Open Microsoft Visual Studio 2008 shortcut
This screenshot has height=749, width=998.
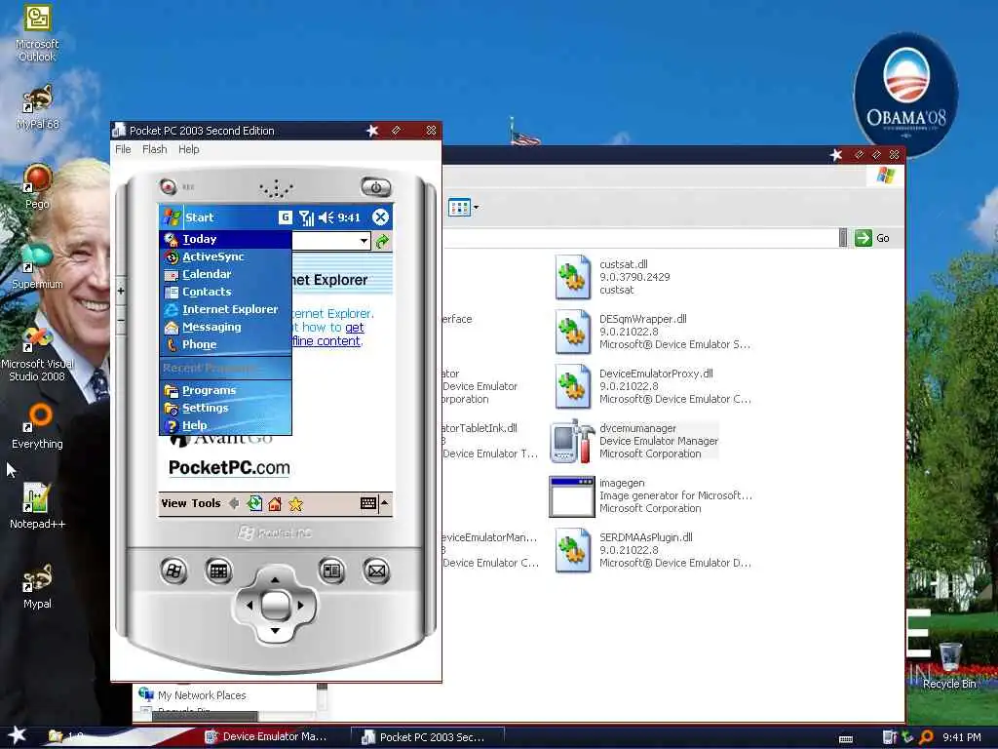point(37,353)
